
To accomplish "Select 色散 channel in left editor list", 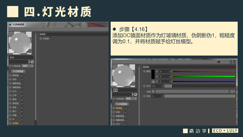I will tap(14, 107).
